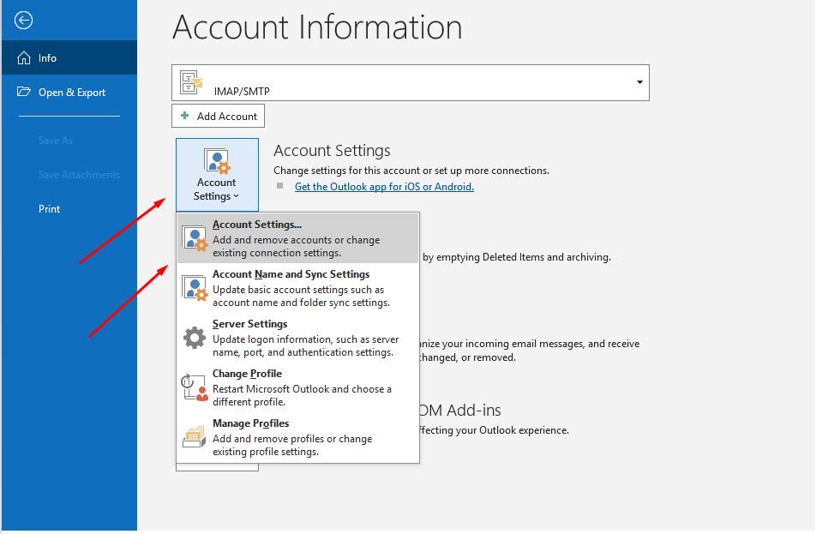
Task: Choose Manage Profiles from the menu
Action: [297, 436]
